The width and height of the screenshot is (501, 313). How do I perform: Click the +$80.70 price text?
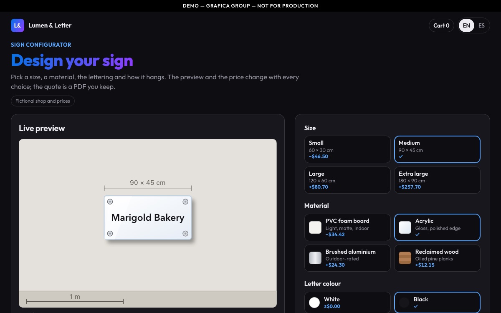point(319,187)
